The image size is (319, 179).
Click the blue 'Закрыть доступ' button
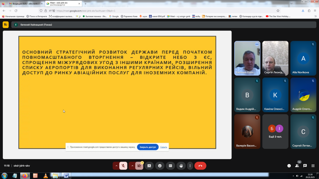tap(148, 147)
